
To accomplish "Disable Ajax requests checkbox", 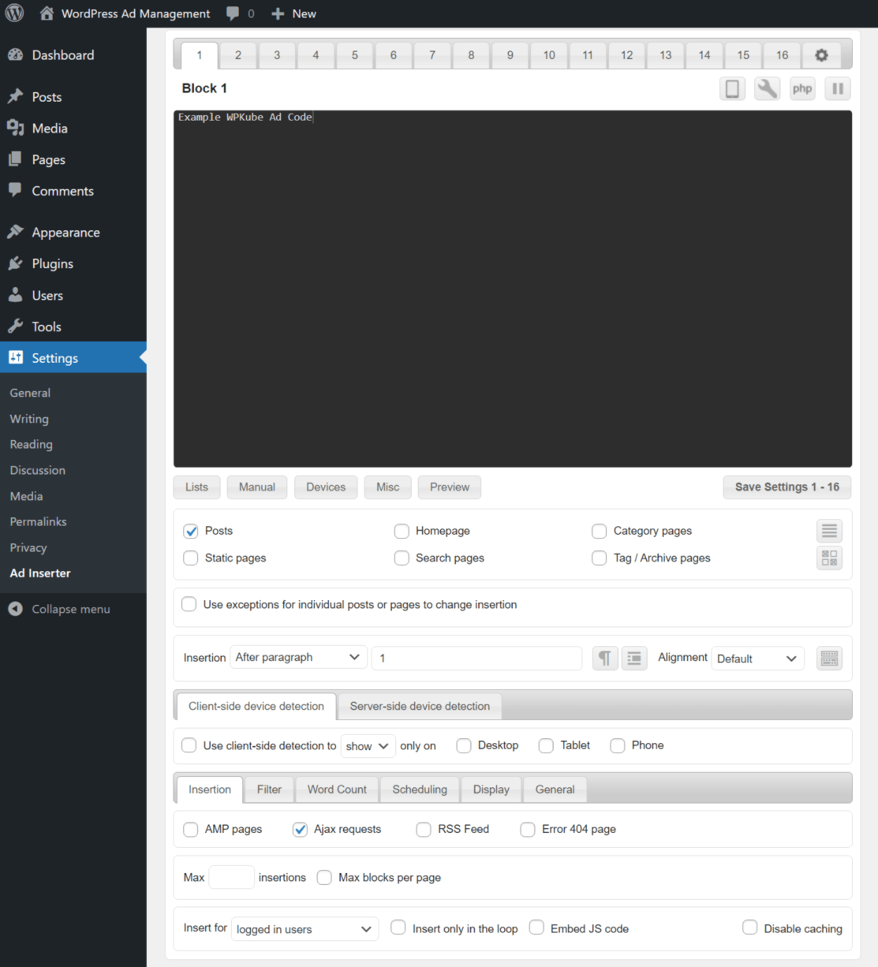I will pyautogui.click(x=300, y=829).
